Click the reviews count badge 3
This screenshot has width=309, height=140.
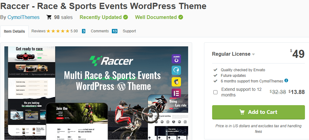pyautogui.click(x=84, y=31)
